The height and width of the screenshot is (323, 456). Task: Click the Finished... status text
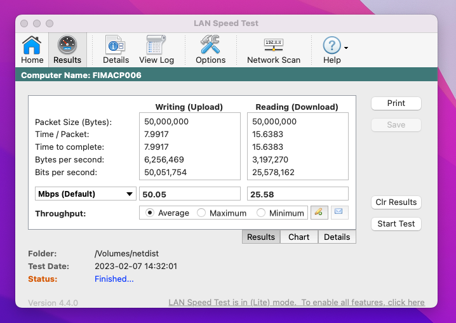tap(114, 279)
